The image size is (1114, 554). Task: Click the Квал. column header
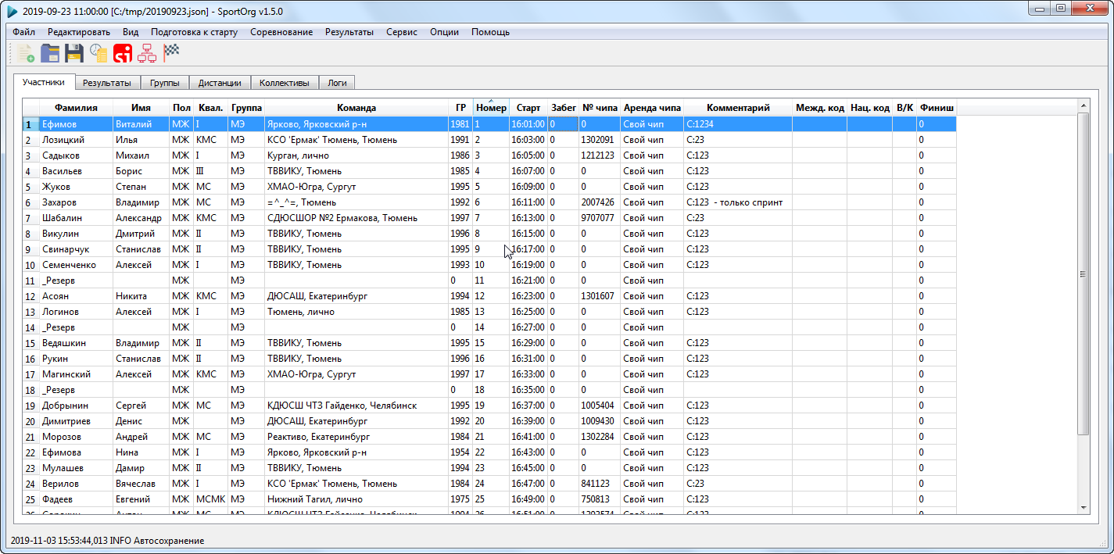(x=210, y=108)
